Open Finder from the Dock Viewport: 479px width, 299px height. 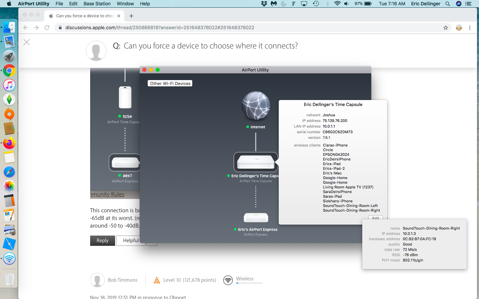pyautogui.click(x=9, y=27)
